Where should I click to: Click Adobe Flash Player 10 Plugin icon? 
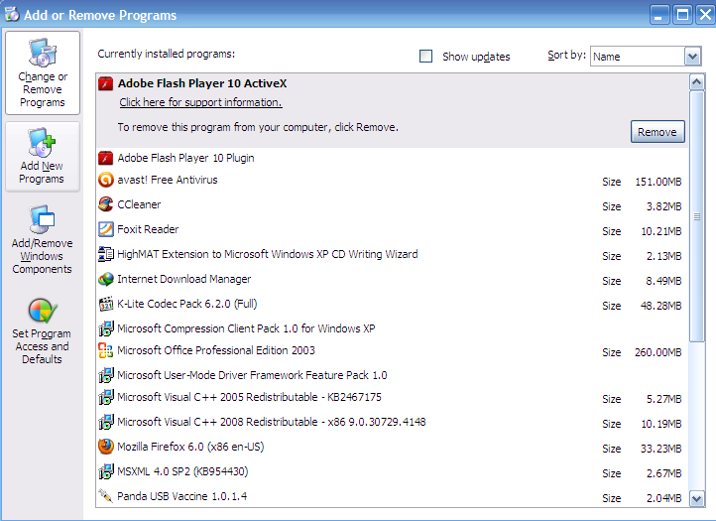105,158
